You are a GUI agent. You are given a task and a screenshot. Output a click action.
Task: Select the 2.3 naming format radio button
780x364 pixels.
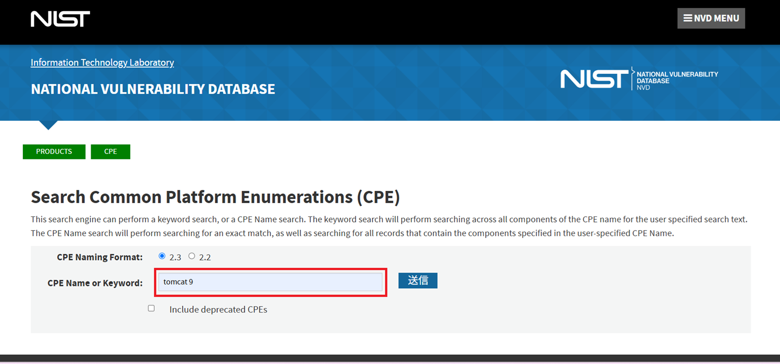coord(162,256)
